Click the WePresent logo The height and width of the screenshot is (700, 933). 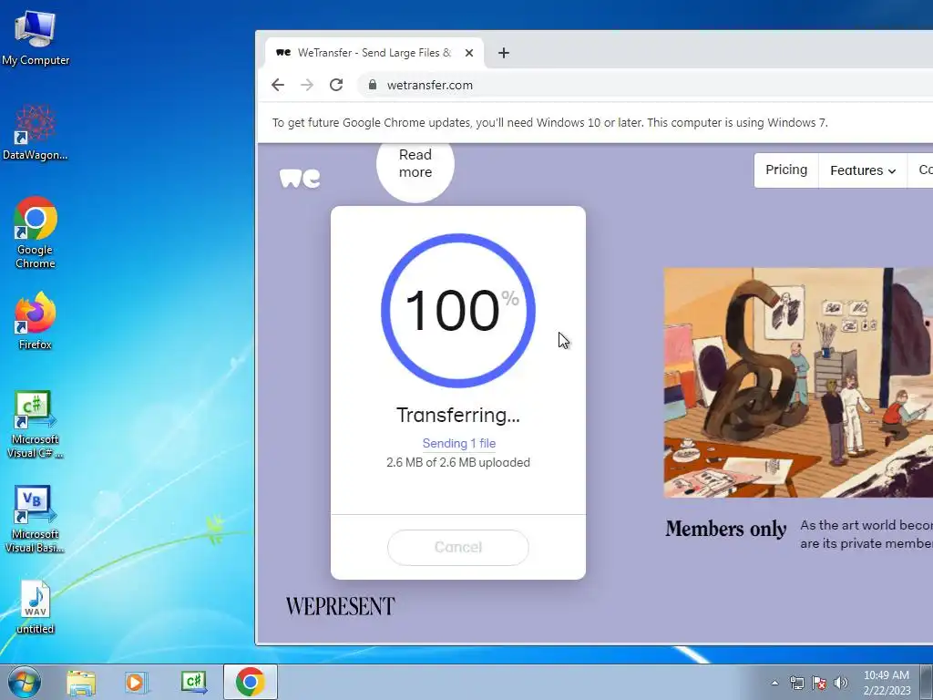tap(341, 606)
